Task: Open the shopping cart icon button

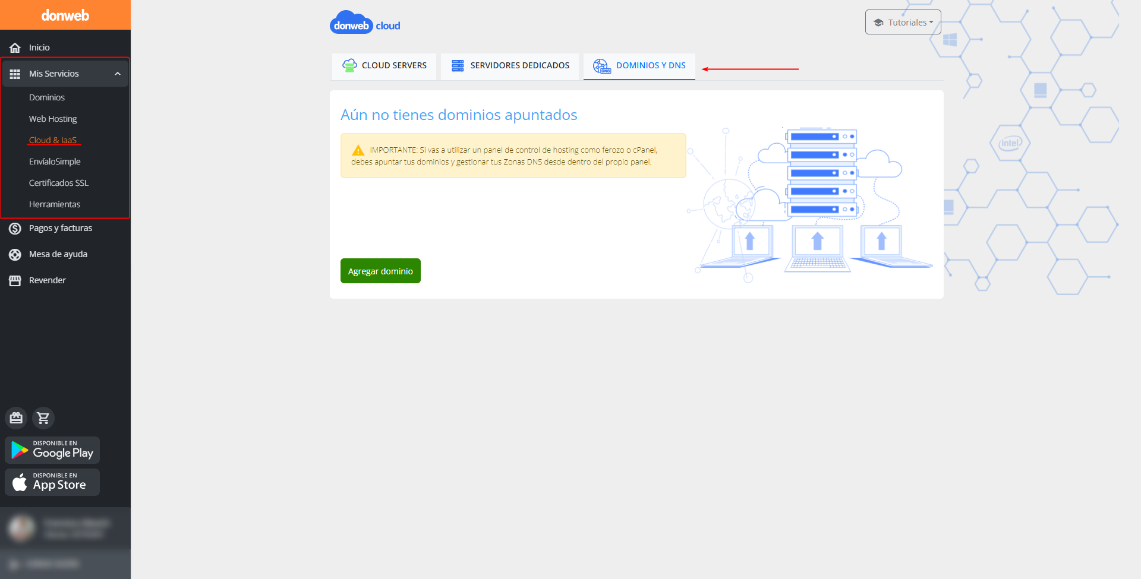Action: tap(43, 418)
